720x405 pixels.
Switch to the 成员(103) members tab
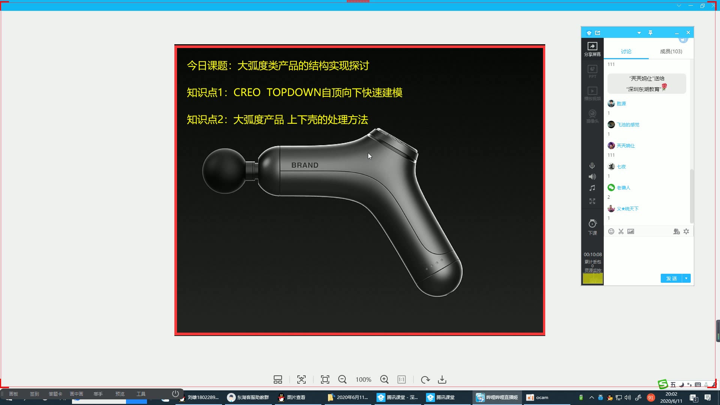tap(671, 51)
